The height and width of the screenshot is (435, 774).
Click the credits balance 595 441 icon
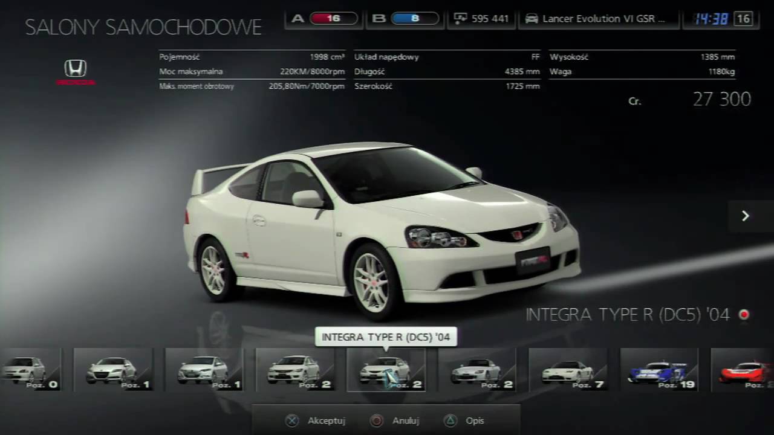tap(461, 18)
